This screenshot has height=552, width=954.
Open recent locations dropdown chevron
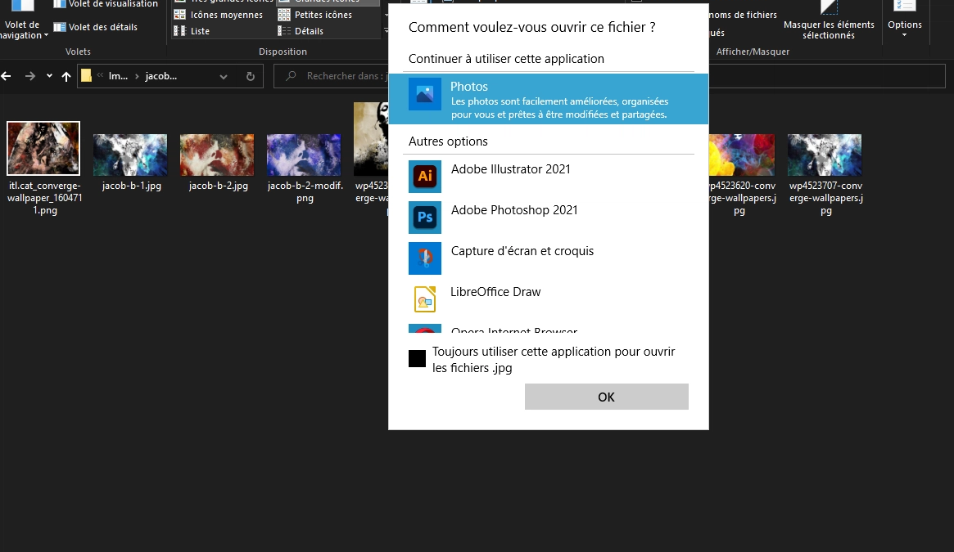click(49, 77)
